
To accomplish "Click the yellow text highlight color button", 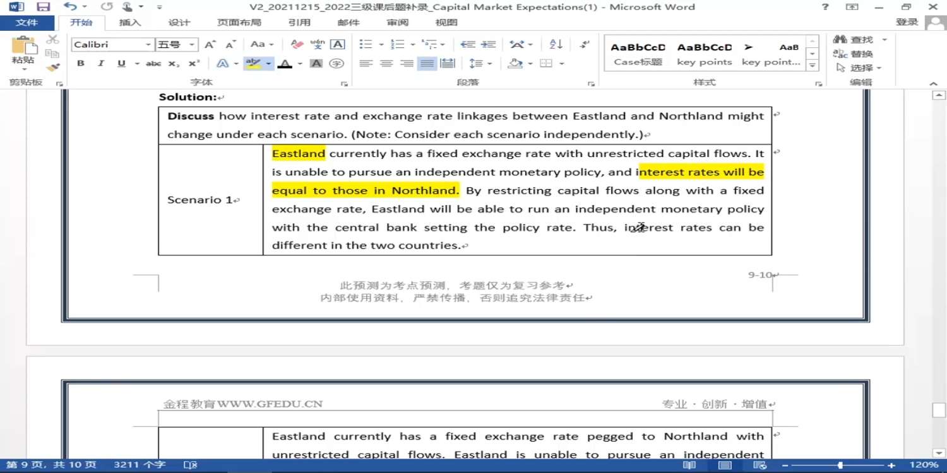I will (254, 64).
